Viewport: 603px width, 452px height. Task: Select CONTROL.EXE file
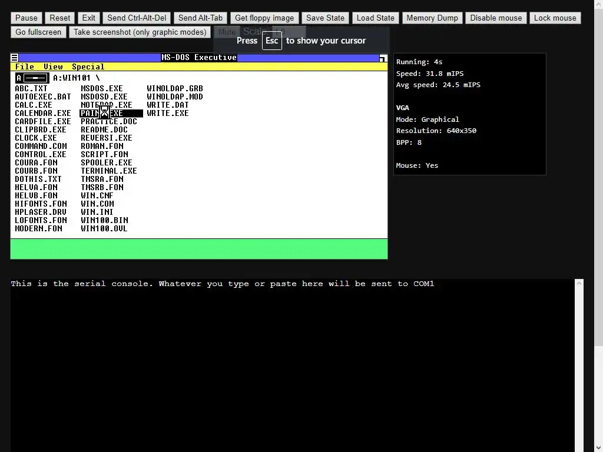click(41, 155)
